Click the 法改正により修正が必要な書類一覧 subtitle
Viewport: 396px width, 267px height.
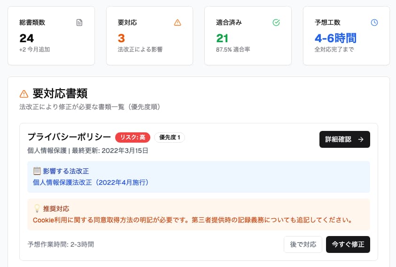[x=90, y=107]
